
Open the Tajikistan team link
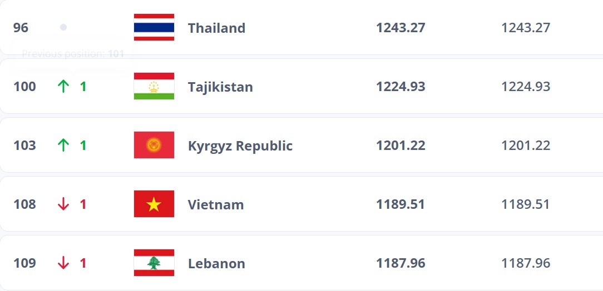[220, 87]
